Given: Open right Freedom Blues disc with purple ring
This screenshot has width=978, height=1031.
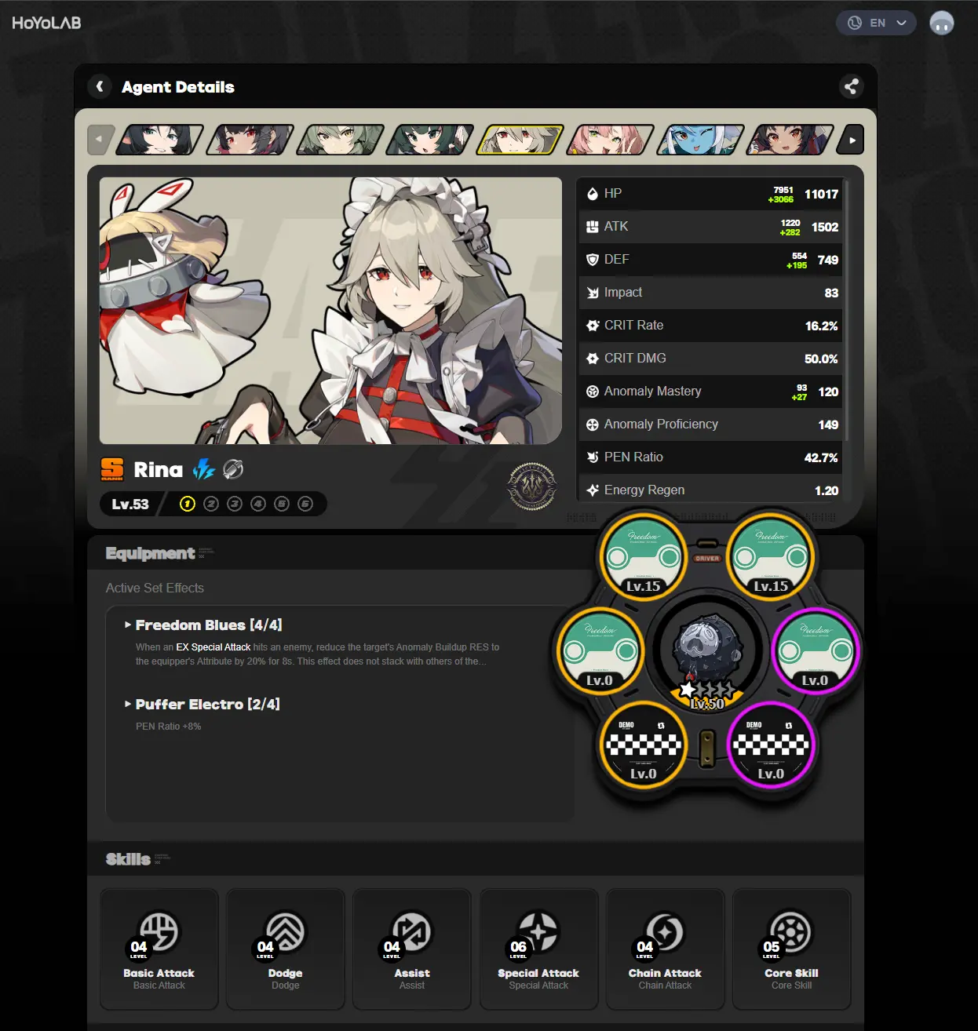Looking at the screenshot, I should 816,650.
